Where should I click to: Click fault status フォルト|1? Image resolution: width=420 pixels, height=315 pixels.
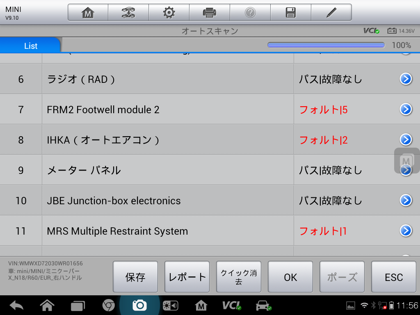(x=323, y=231)
